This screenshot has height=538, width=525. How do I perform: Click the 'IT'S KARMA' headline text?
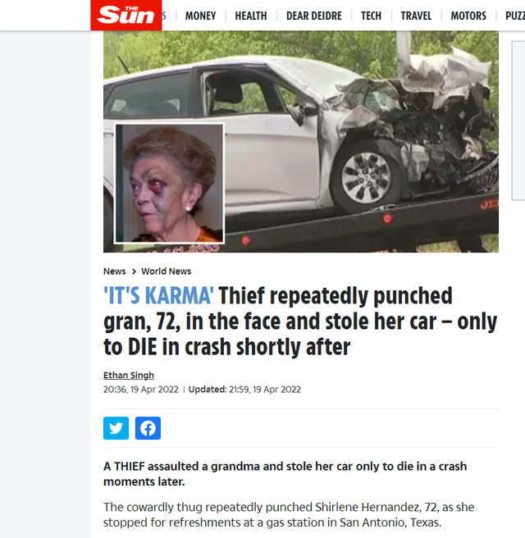(x=158, y=296)
